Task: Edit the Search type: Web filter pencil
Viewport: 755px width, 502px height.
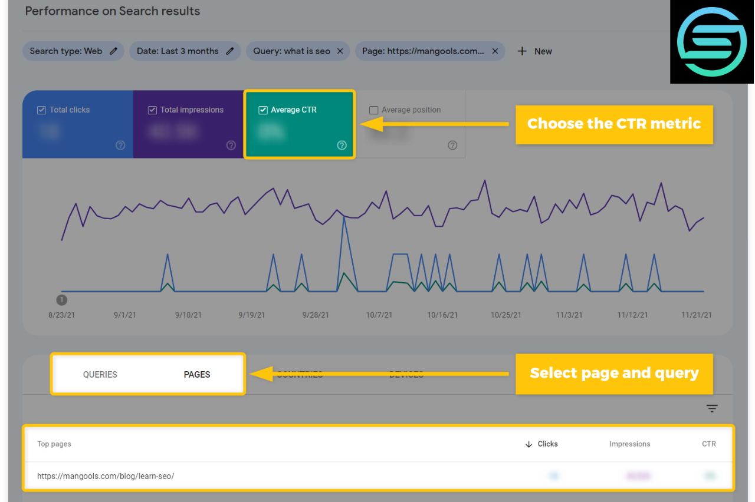Action: coord(114,51)
